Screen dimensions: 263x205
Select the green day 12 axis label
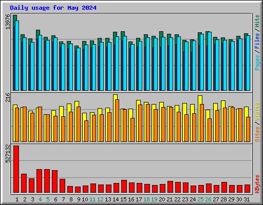tap(100, 199)
